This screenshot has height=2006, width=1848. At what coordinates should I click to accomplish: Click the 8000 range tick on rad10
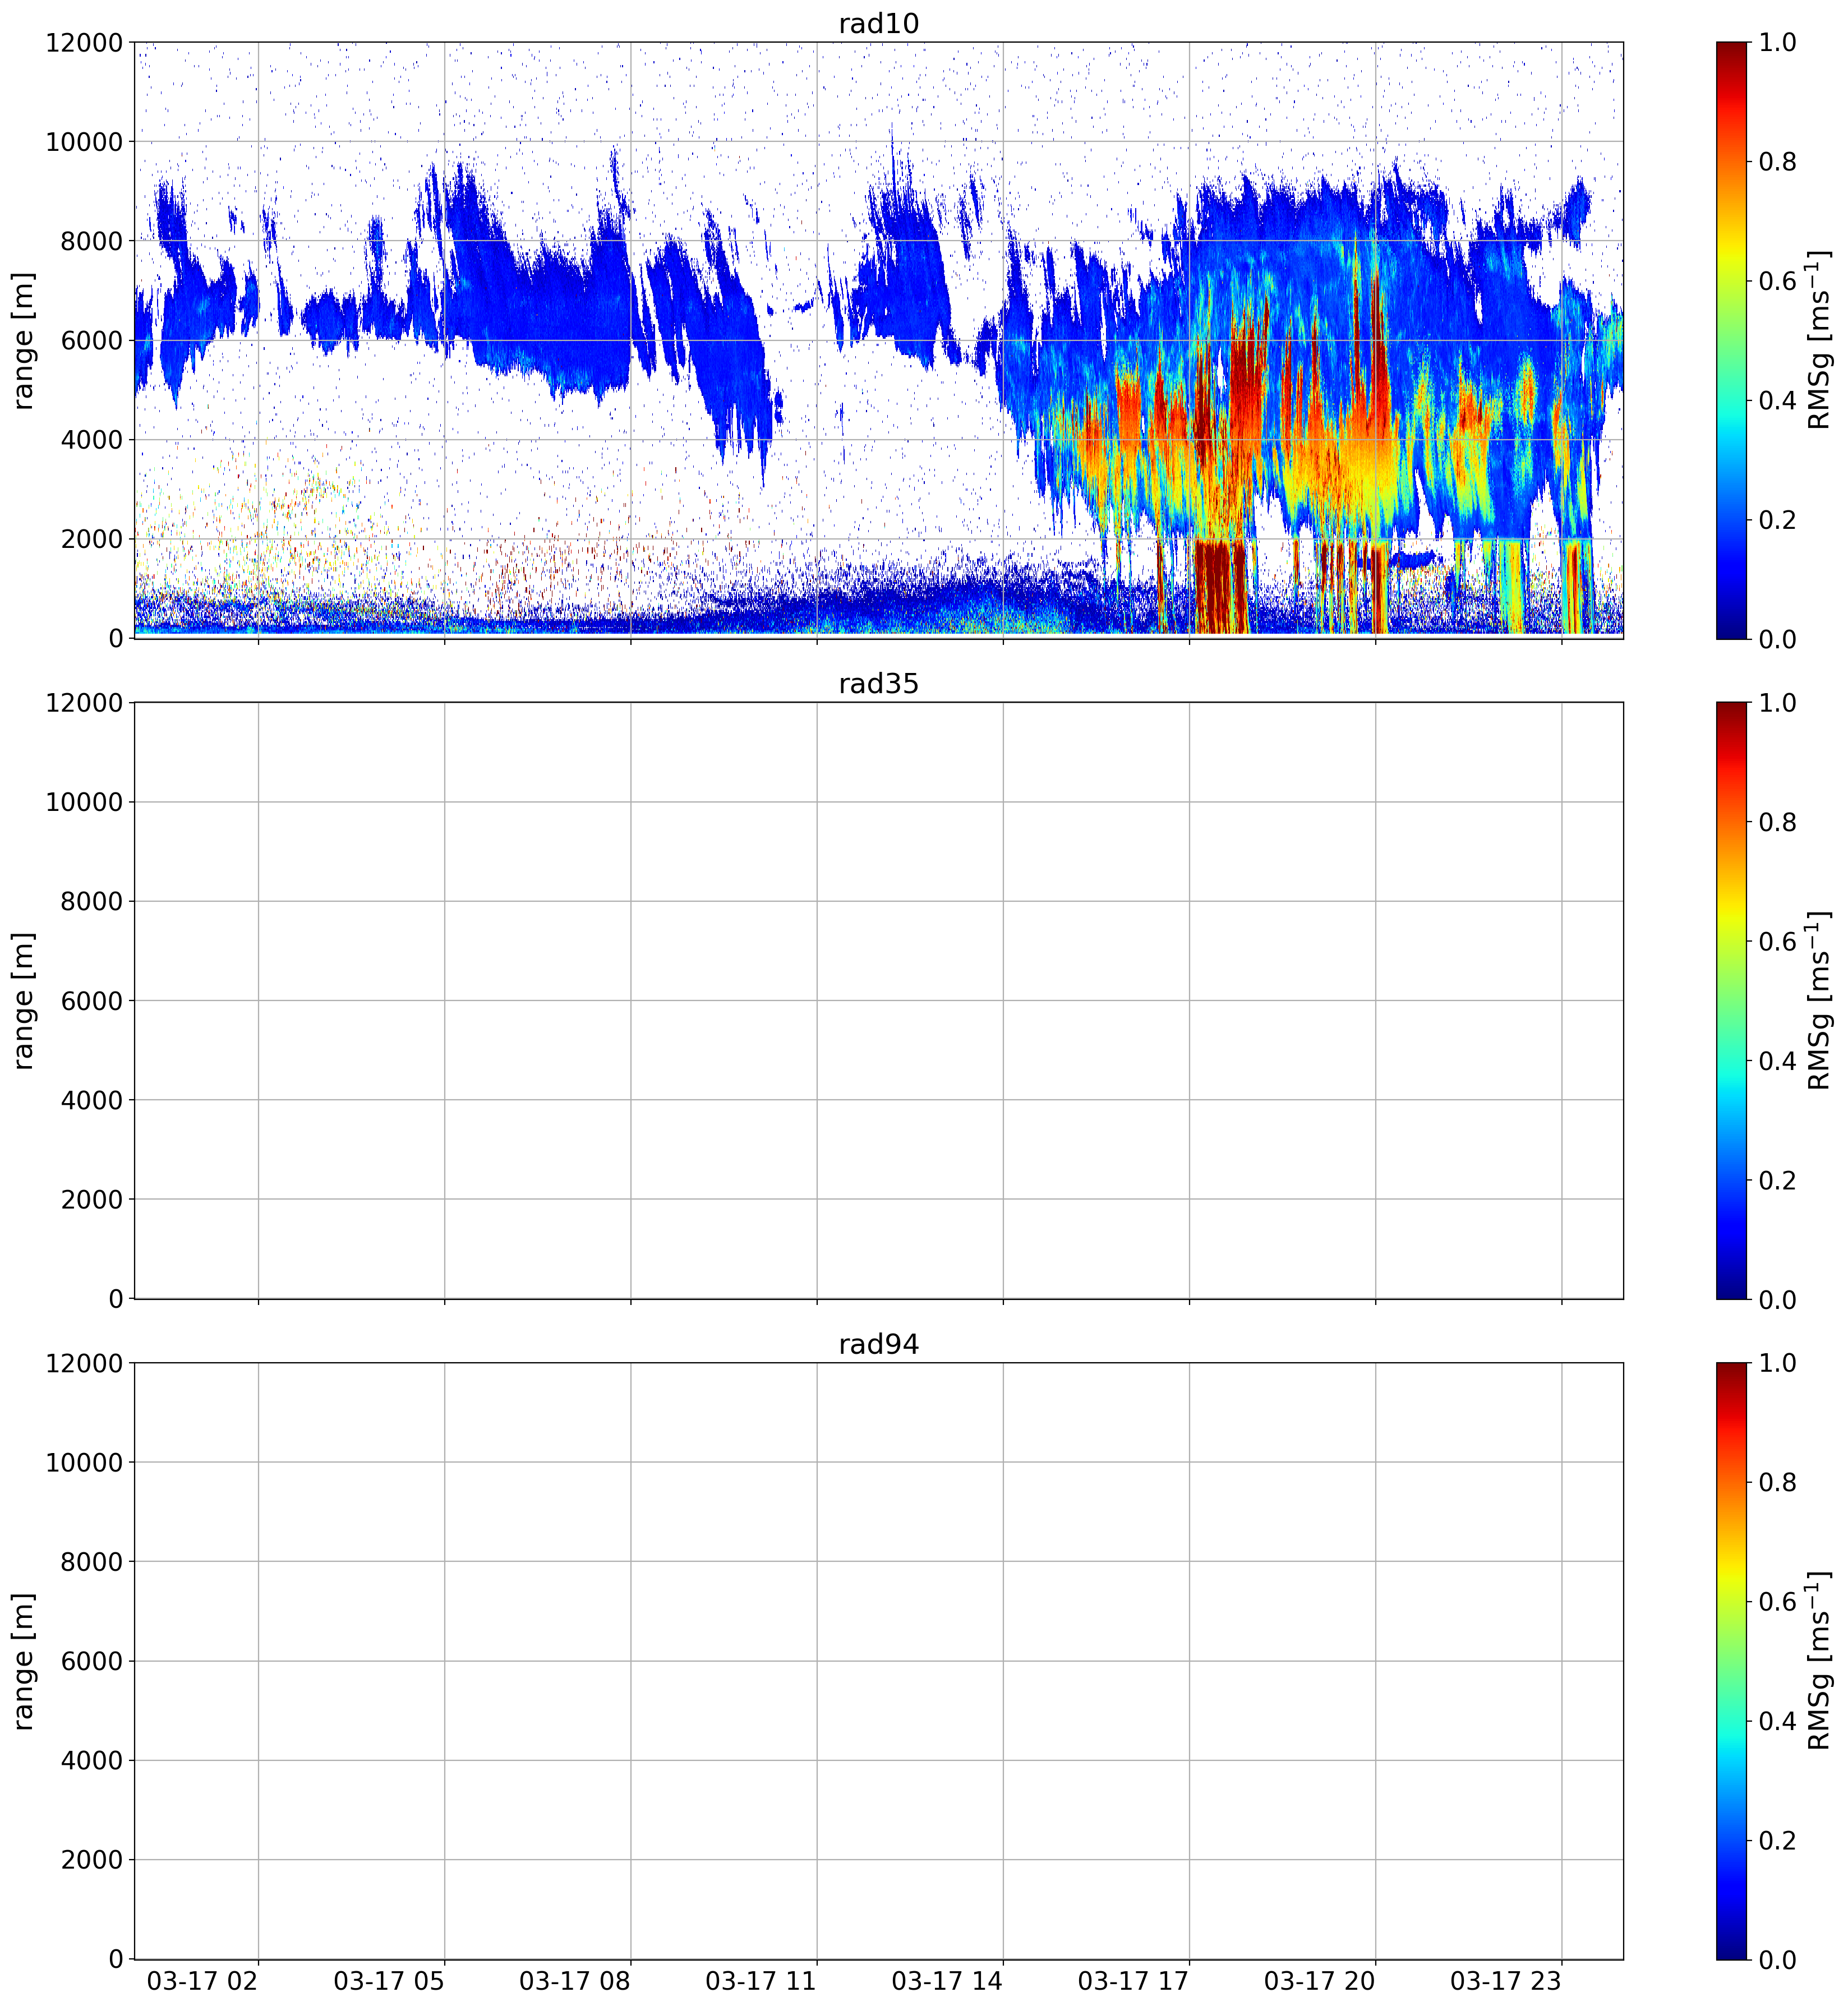coord(92,241)
